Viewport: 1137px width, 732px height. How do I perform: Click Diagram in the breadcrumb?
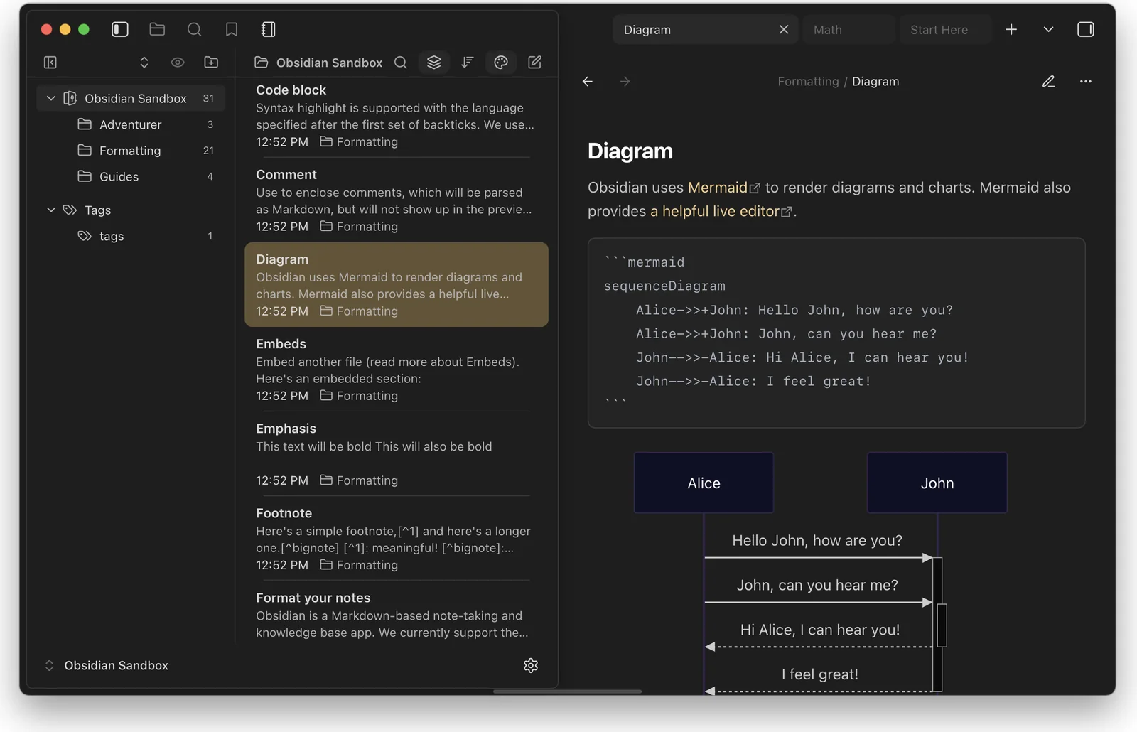tap(875, 82)
